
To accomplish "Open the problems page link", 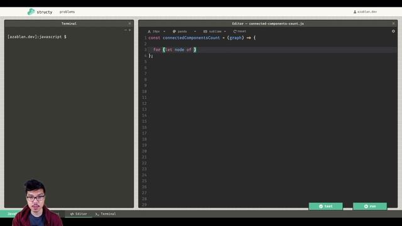I will point(67,12).
